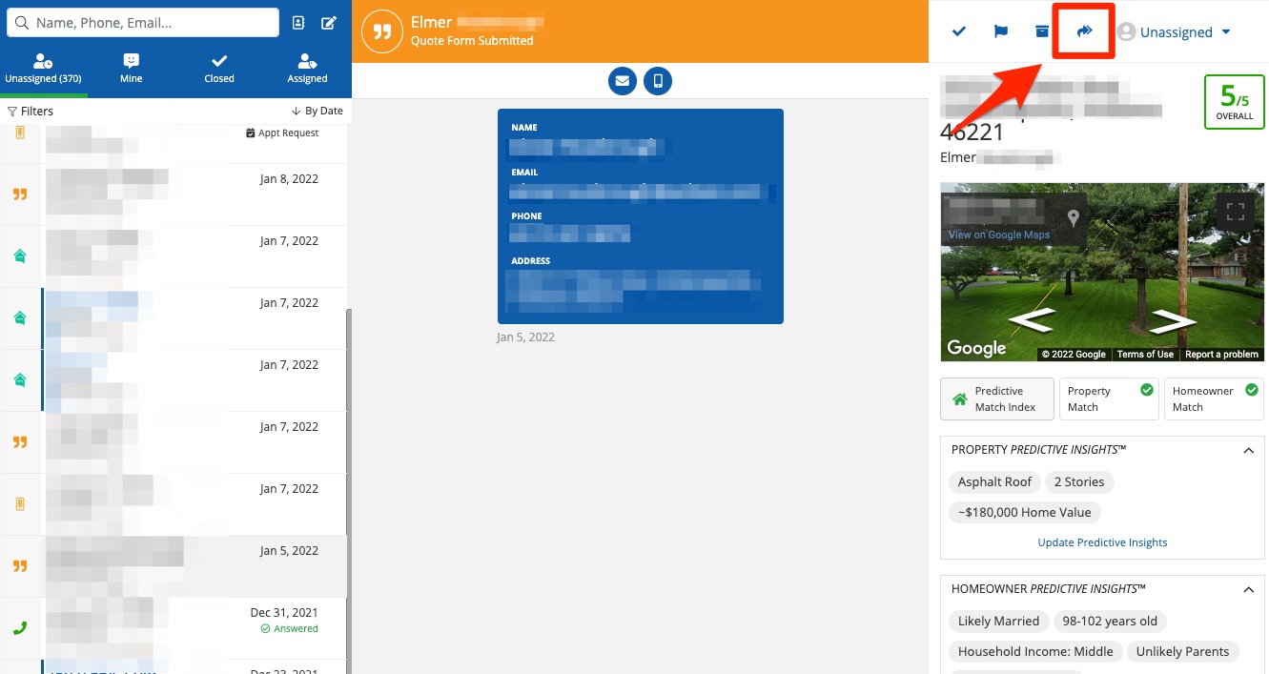The height and width of the screenshot is (674, 1269).
Task: Collapse the Homeowner Predictive Insights section
Action: [1248, 590]
